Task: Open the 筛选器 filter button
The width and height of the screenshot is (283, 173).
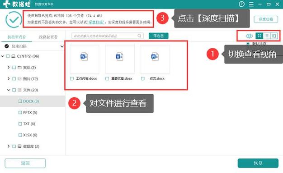Action: point(159,36)
